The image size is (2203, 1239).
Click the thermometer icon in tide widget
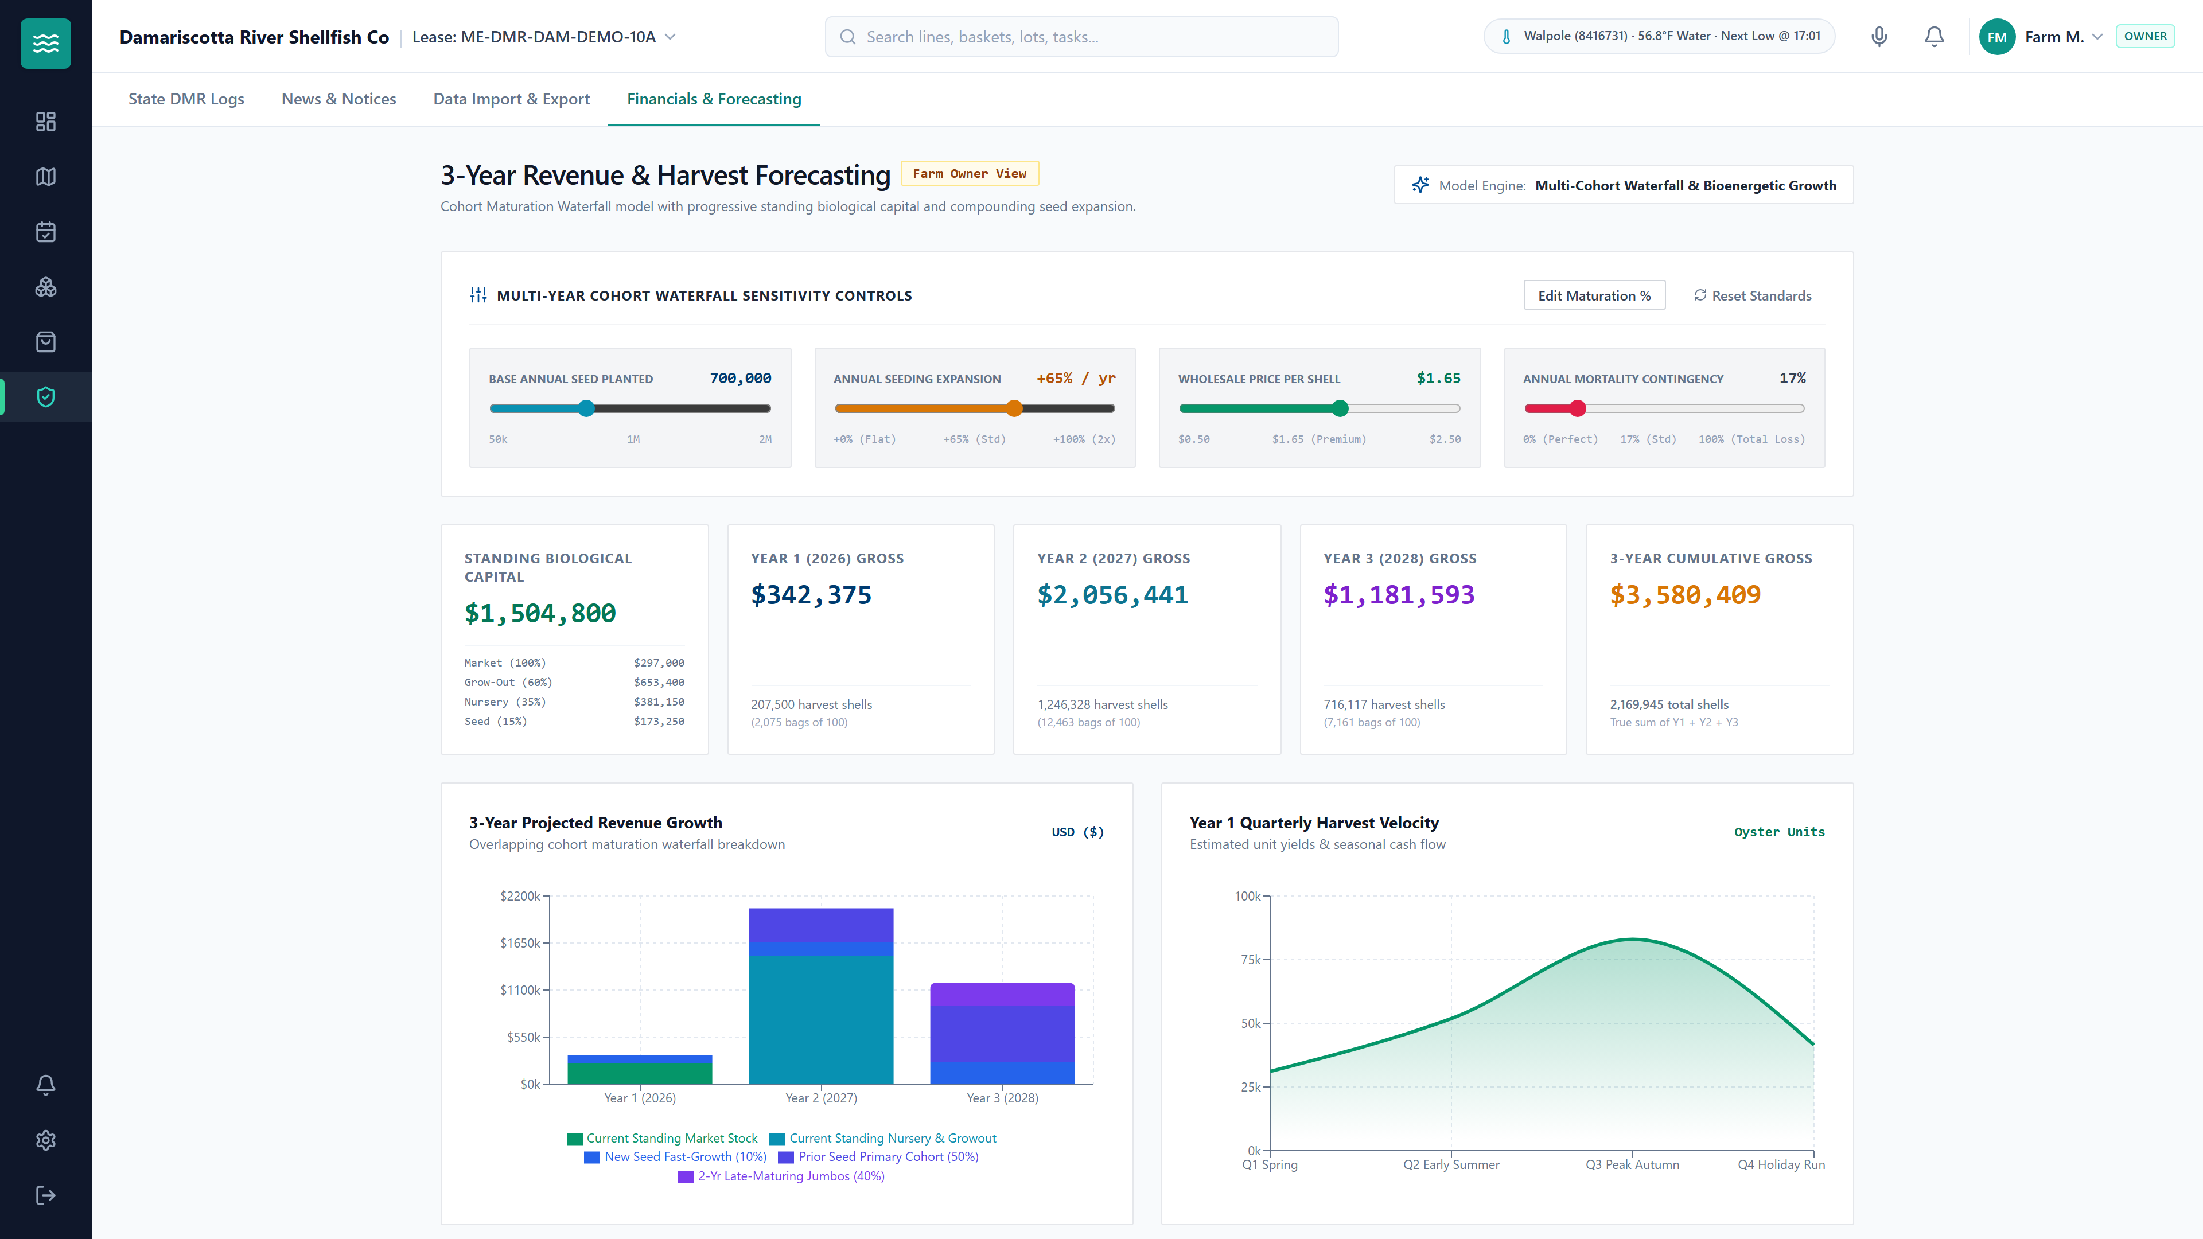pos(1506,36)
